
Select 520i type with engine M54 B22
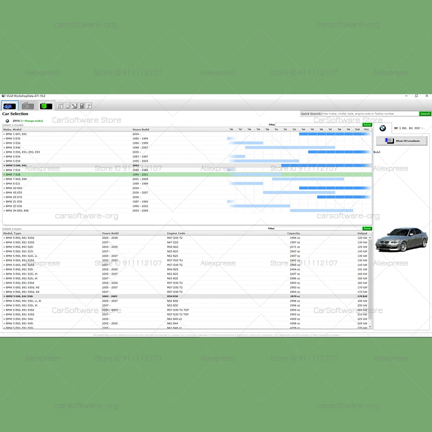[185, 247]
